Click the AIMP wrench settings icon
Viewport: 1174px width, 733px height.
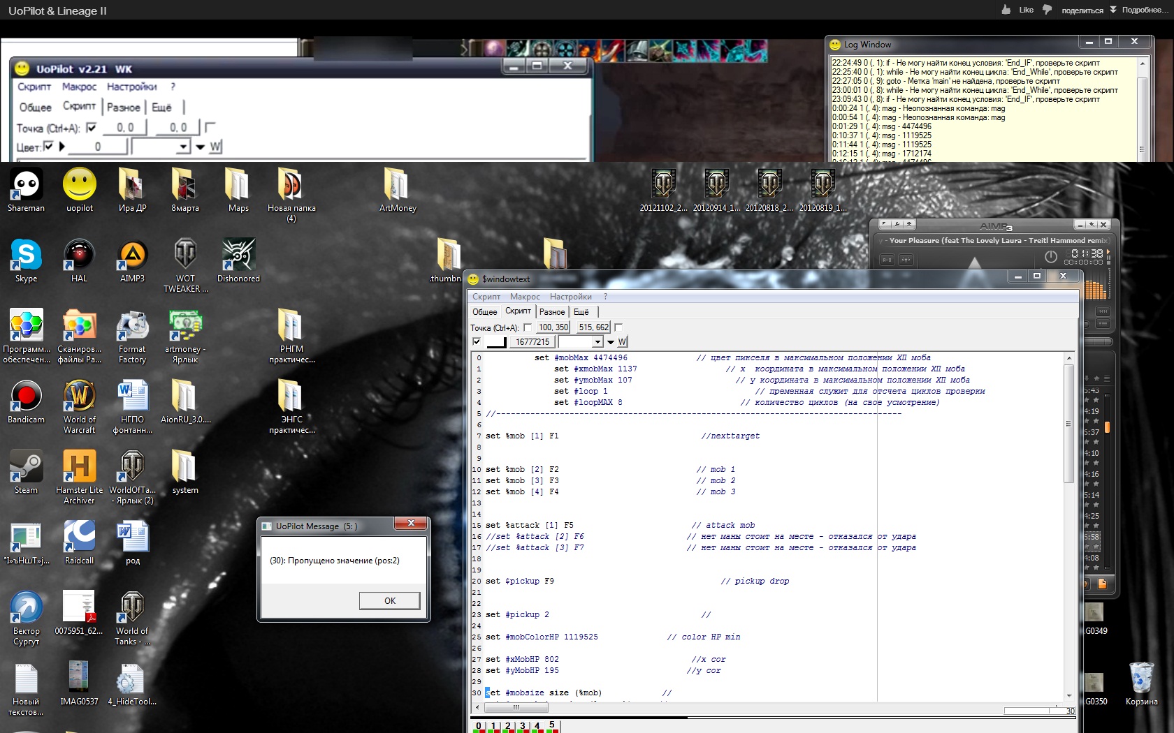(897, 225)
